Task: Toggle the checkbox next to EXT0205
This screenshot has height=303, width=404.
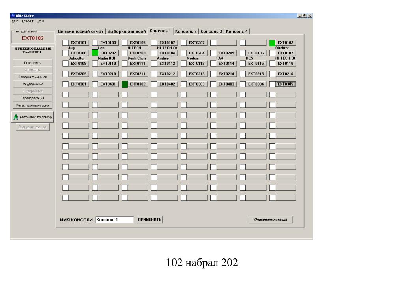Action: [x=213, y=53]
